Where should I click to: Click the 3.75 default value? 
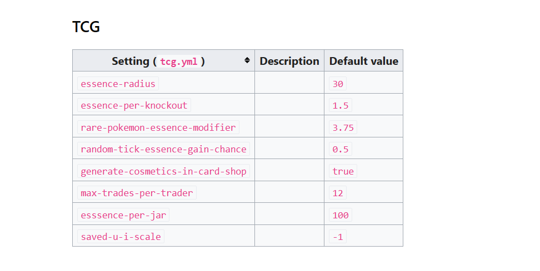tap(343, 127)
